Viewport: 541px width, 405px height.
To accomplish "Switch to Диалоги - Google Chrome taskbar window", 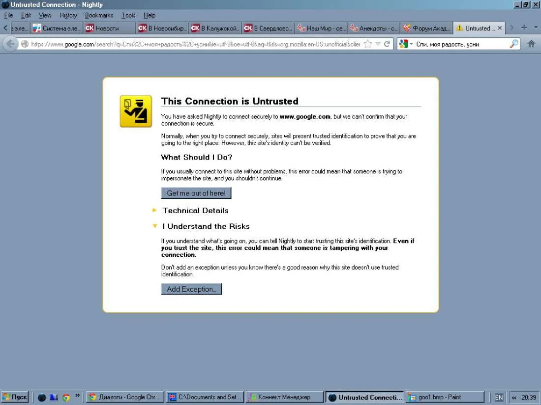I will pyautogui.click(x=124, y=397).
